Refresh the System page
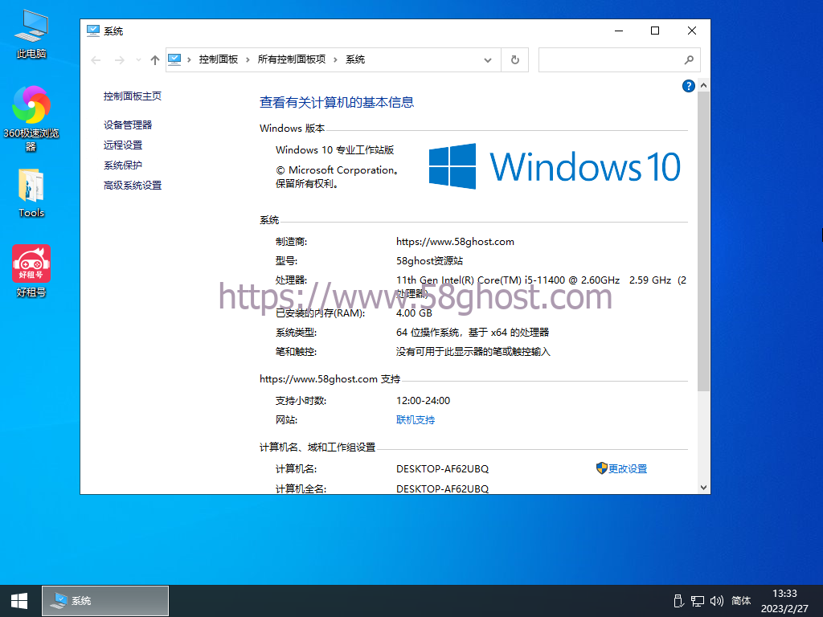This screenshot has height=617, width=823. pyautogui.click(x=515, y=59)
